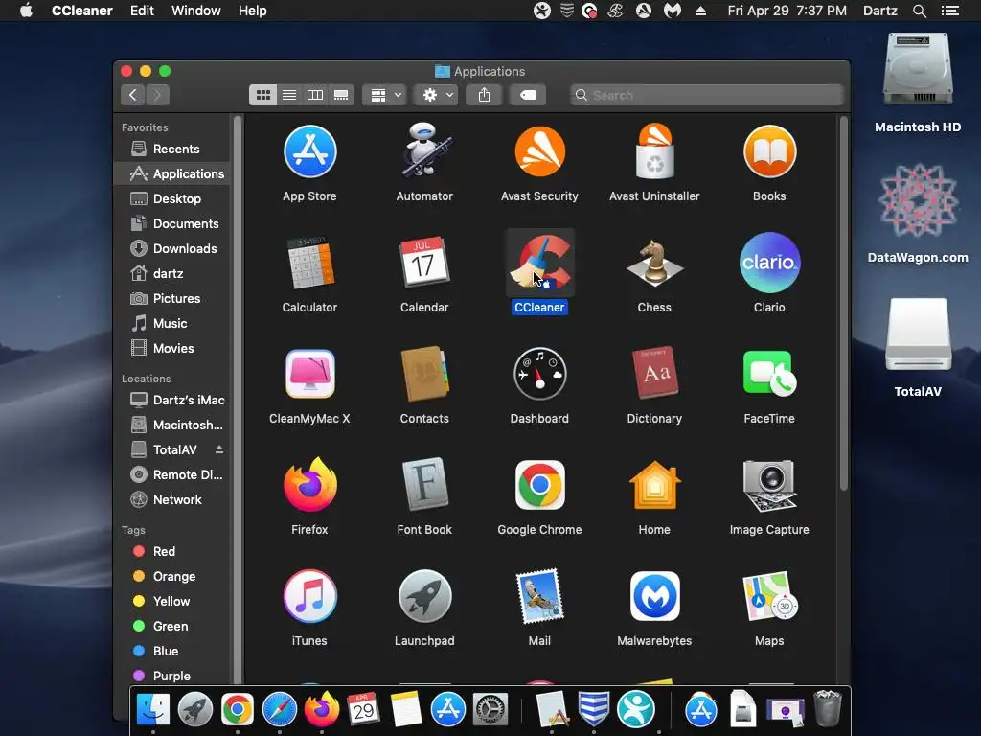Select the Launchpad icon in Applications window
The height and width of the screenshot is (736, 981).
coord(424,596)
